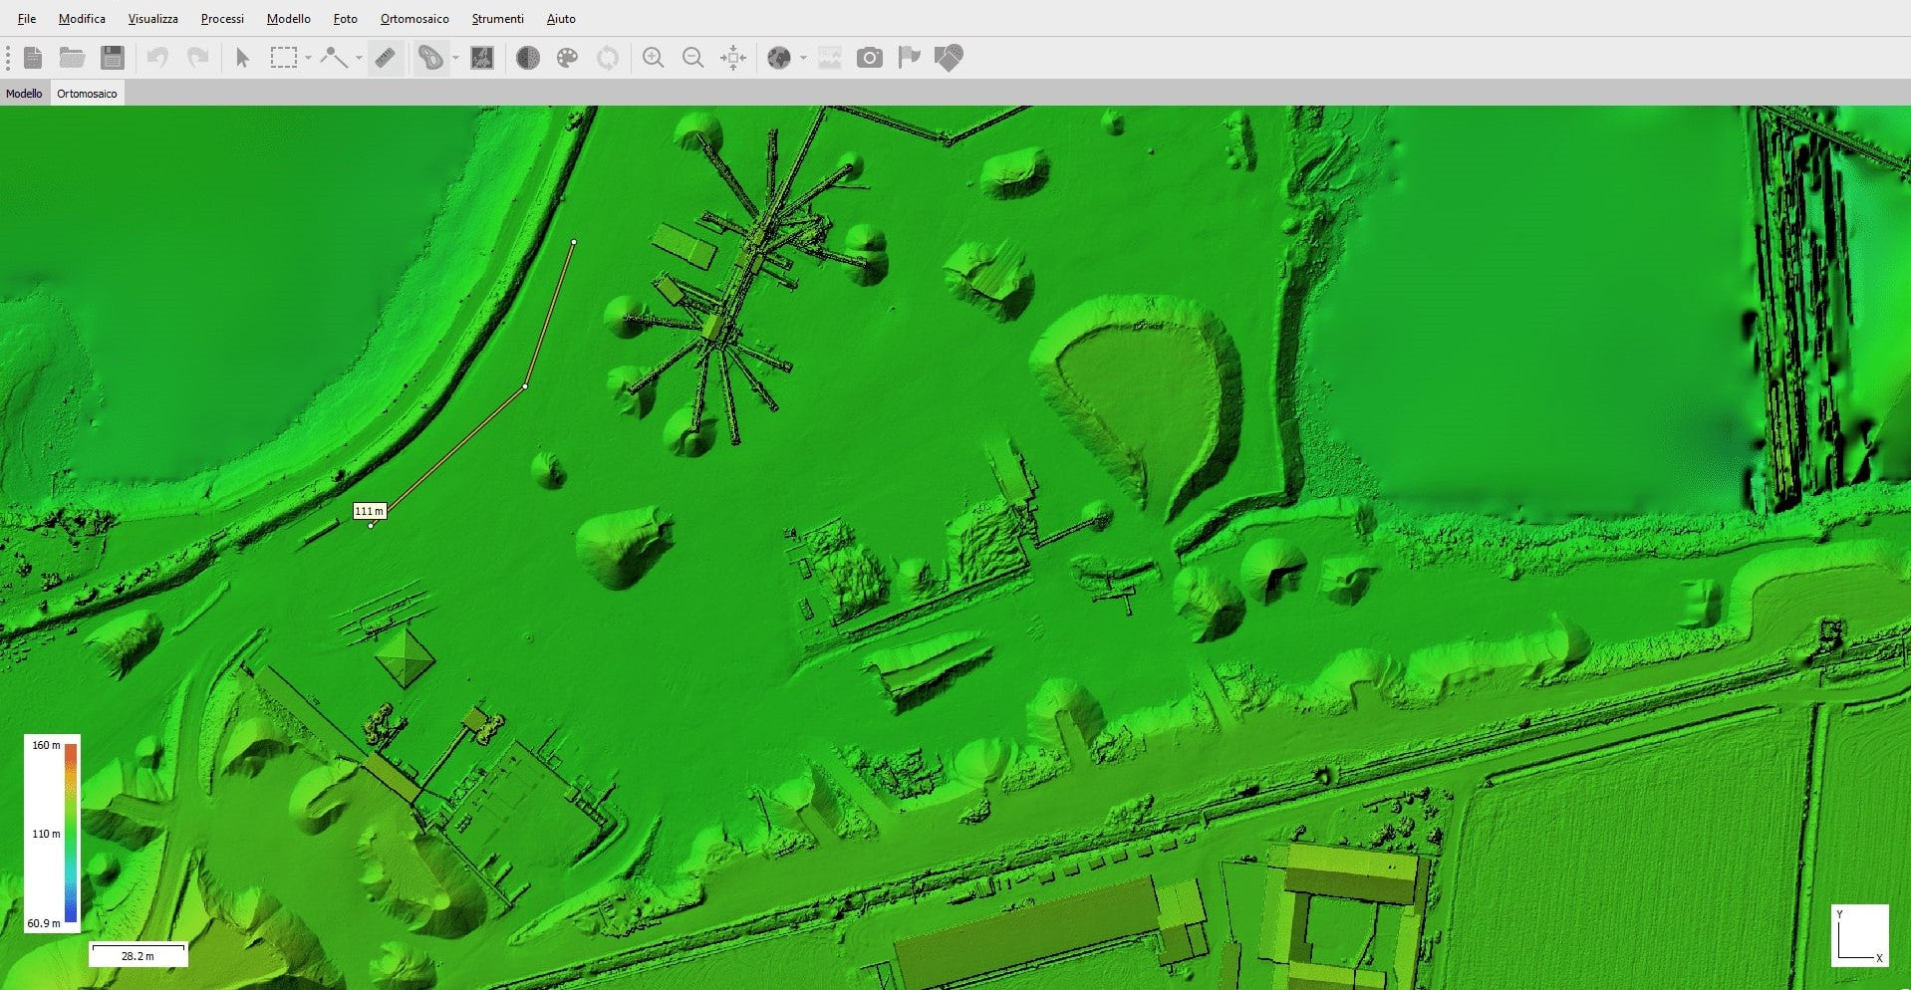Open the basemap globe dropdown arrow
Screen dimensions: 1911x990
click(803, 58)
